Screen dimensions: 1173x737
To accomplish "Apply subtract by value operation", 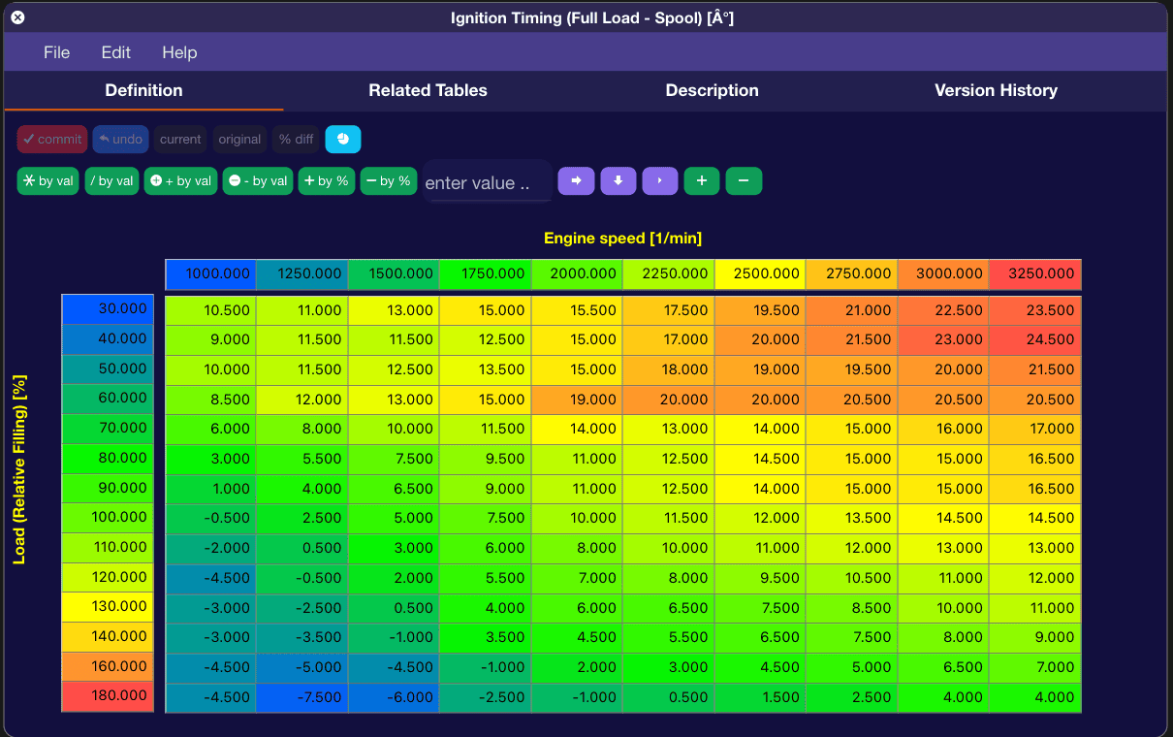I will coord(258,180).
